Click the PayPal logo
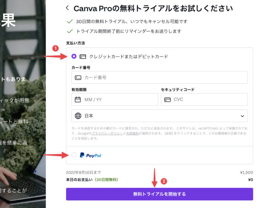 (90, 155)
